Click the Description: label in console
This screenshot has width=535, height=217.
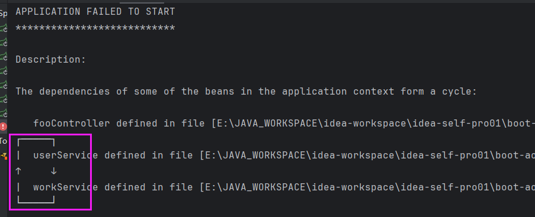[51, 60]
